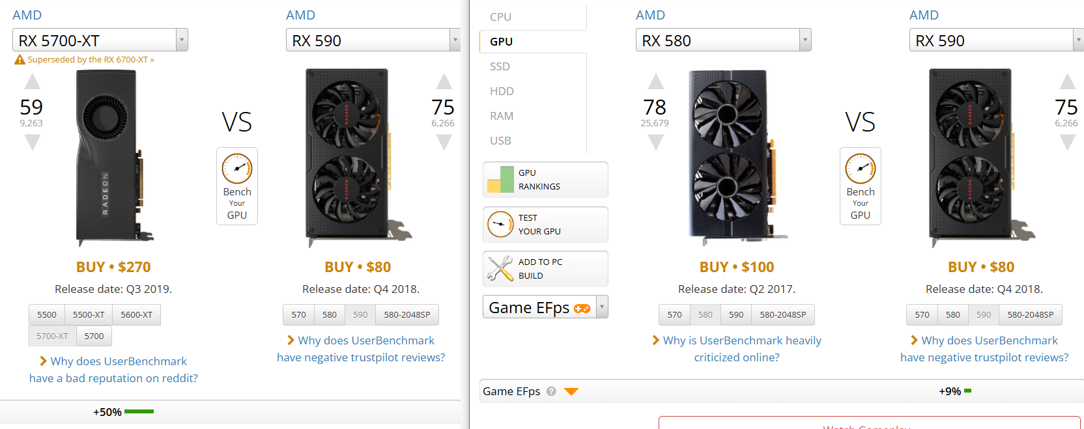Select the CPU category tab
Viewport: 1084px width, 429px height.
click(501, 17)
